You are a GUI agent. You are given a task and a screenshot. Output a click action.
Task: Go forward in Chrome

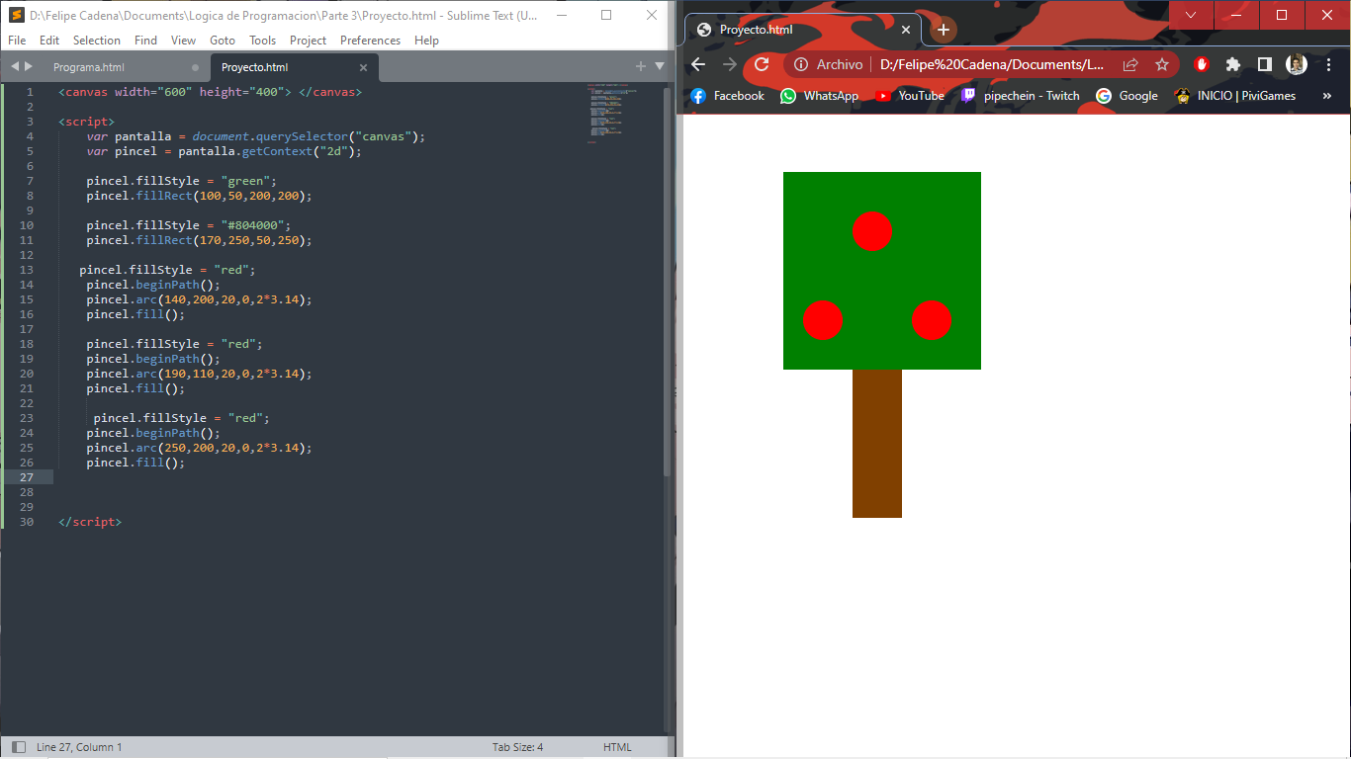point(730,64)
